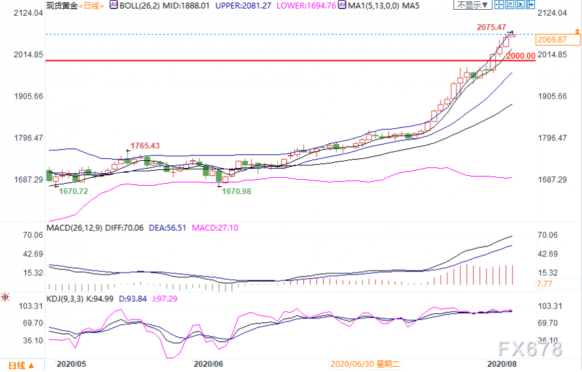Screen dimensions: 582x372
Task: Select the KDJ(9,3,3) indicator label
Action: coord(65,299)
